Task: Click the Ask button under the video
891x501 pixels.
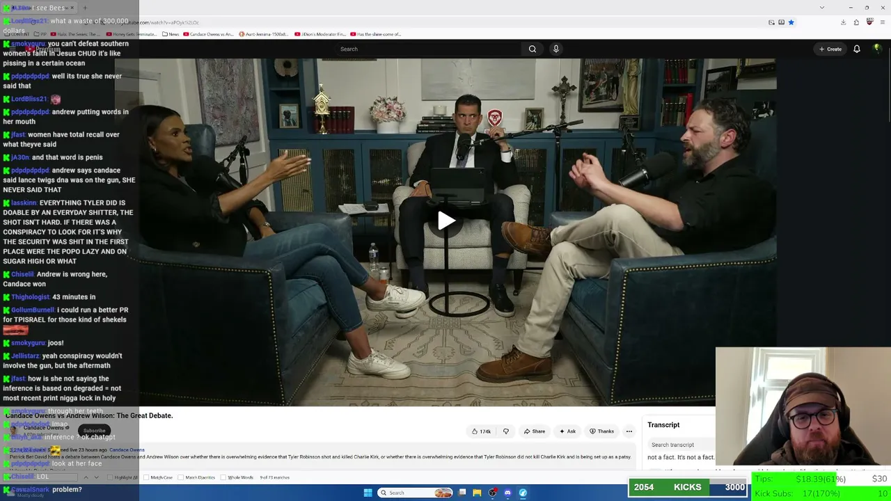Action: 567,431
